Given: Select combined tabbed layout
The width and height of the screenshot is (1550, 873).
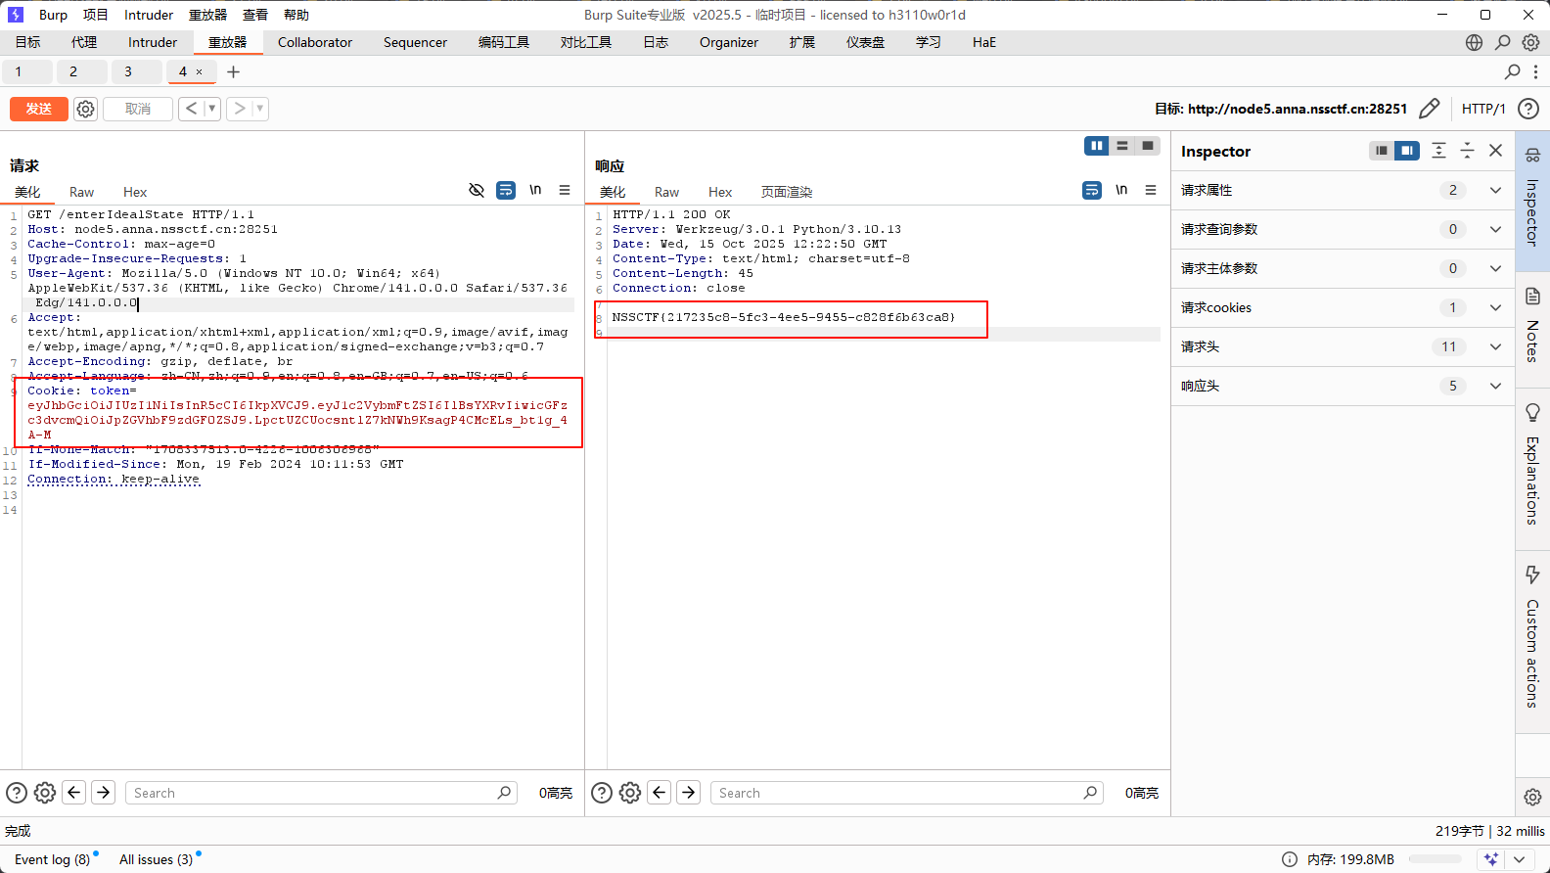Looking at the screenshot, I should tap(1148, 146).
